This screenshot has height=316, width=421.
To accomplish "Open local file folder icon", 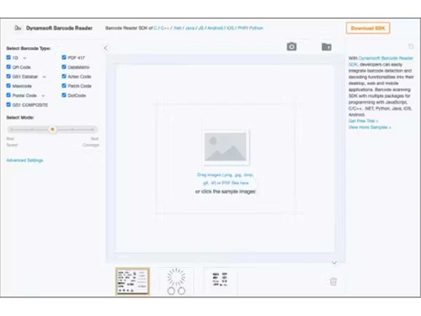I will pos(327,46).
